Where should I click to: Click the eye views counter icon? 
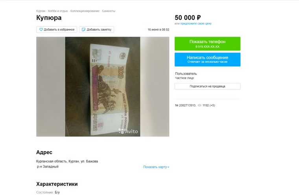click(x=199, y=105)
